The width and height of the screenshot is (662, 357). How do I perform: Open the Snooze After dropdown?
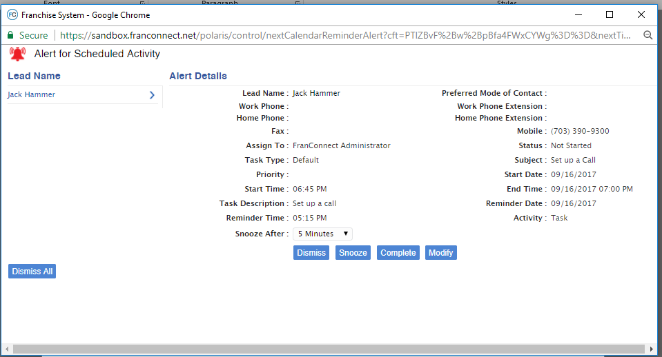322,234
